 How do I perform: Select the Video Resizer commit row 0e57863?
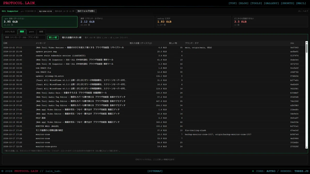click(x=154, y=47)
